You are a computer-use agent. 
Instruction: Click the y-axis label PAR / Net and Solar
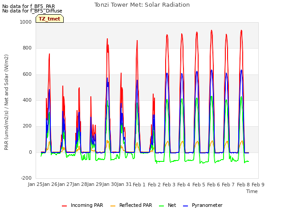coord(6,102)
